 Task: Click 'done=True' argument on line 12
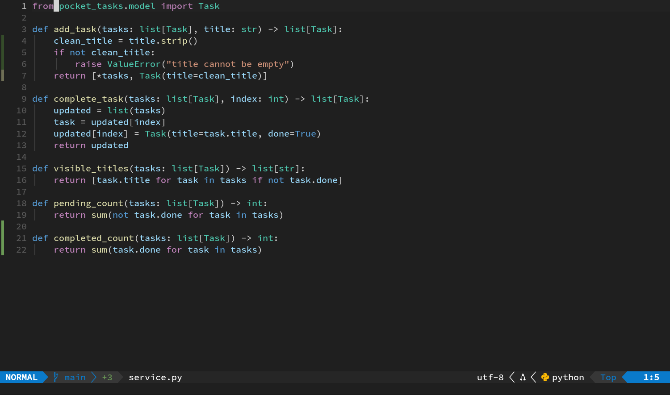pyautogui.click(x=292, y=134)
